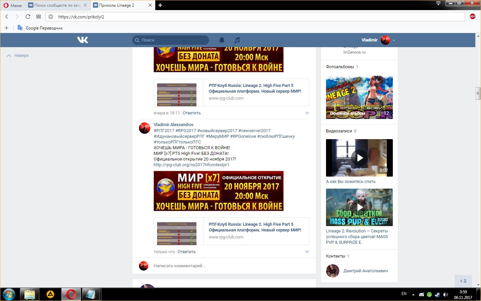Play the Lineage 2 Revolution video
Viewport: 481px width, 301px height.
point(359,207)
